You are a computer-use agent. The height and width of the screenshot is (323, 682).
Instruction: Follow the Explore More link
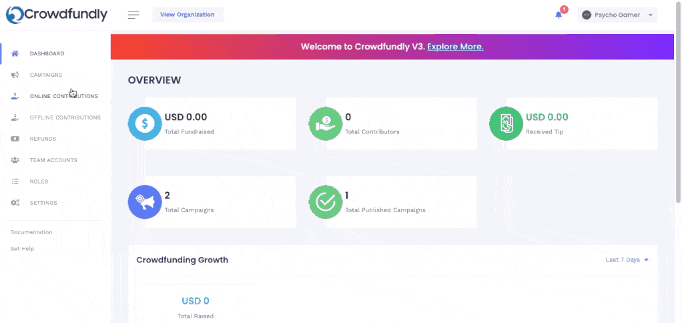(x=455, y=47)
